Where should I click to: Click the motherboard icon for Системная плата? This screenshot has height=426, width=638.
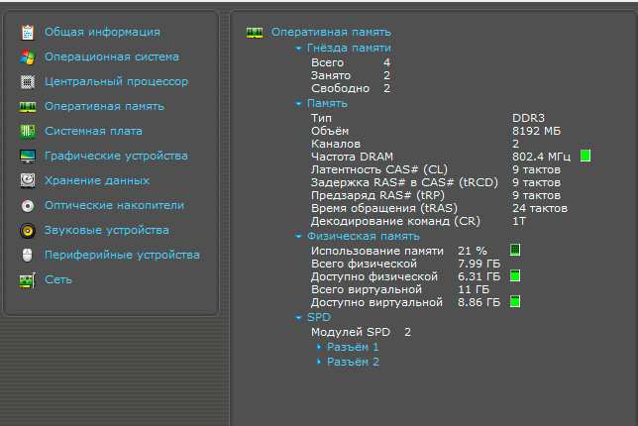coord(28,132)
